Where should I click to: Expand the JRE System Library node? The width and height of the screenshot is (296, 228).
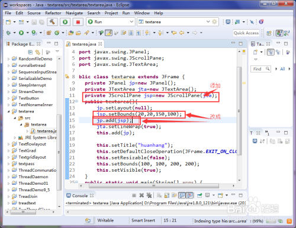(x=15, y=137)
